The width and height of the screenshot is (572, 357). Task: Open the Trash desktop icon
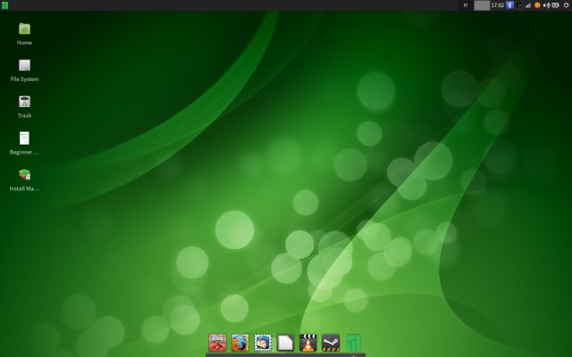[24, 102]
